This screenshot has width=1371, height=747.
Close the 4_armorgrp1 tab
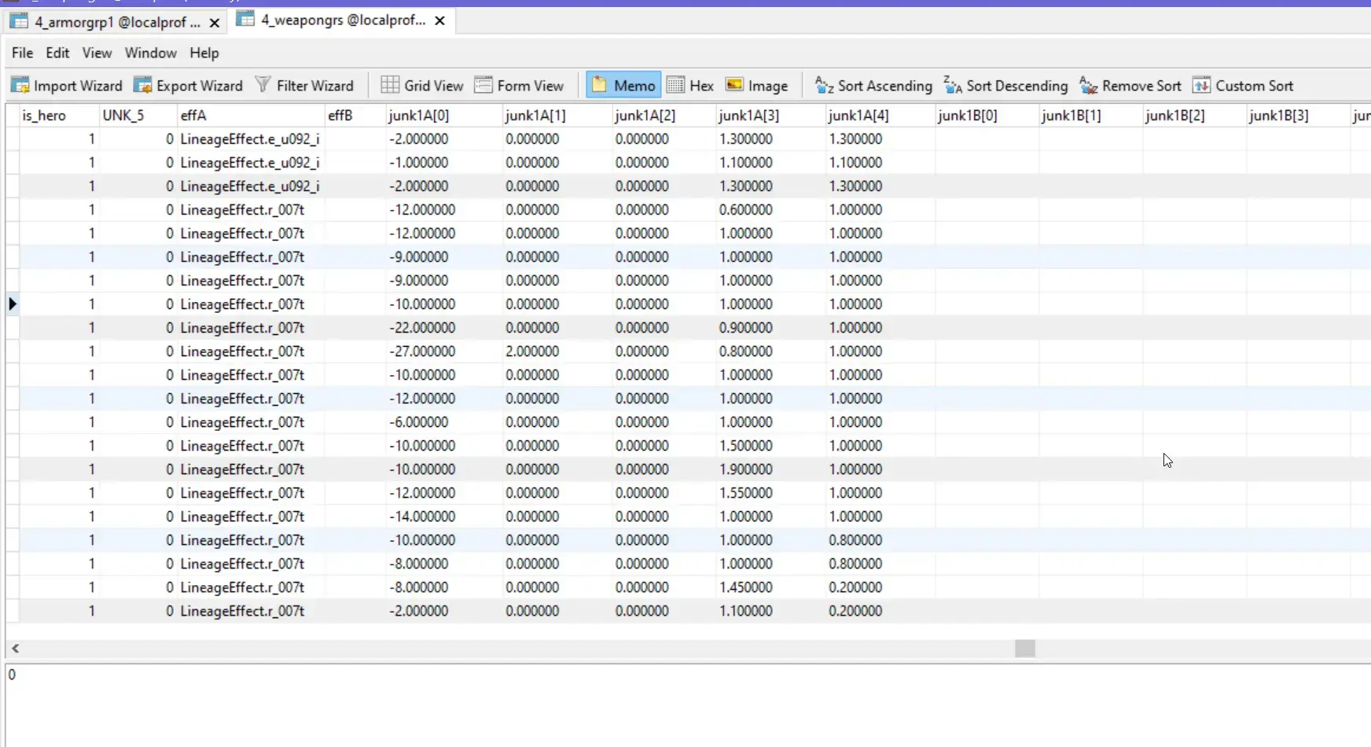(215, 23)
